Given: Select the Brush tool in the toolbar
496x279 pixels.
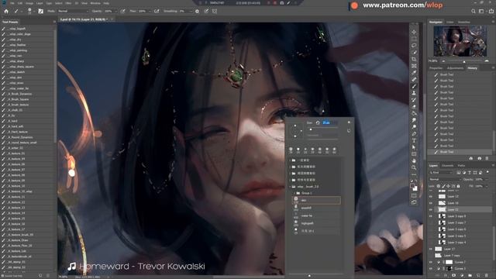Looking at the screenshot, I should coord(414,86).
